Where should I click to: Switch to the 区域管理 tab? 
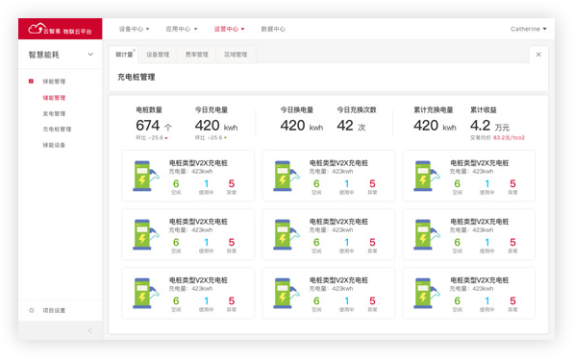[x=236, y=55]
